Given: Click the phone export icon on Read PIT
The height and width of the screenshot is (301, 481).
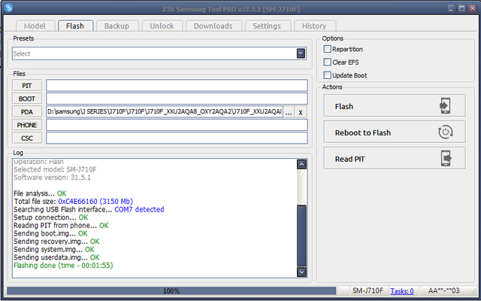Looking at the screenshot, I should [x=446, y=159].
